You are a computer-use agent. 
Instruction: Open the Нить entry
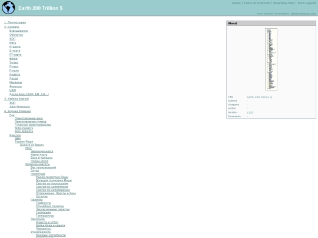pos(12,43)
